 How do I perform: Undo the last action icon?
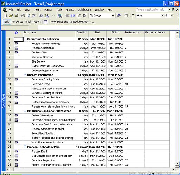[53, 15]
